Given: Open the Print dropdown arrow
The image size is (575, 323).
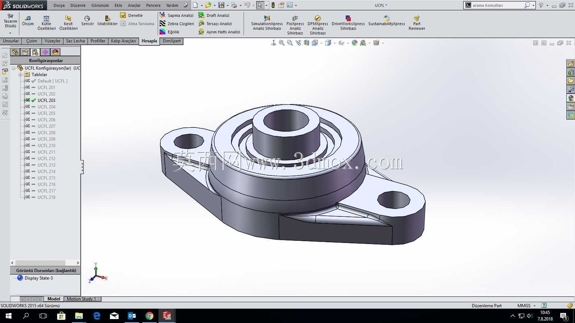Looking at the screenshot, I should (240, 5).
